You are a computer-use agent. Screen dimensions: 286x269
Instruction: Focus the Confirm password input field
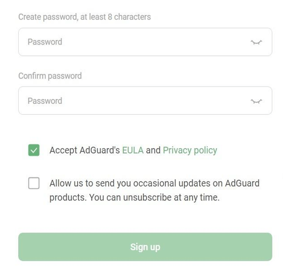tap(131, 101)
